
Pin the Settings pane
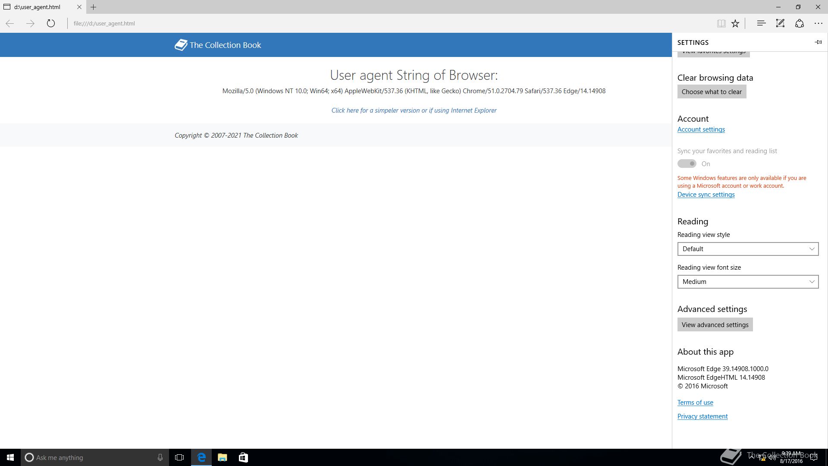(818, 42)
